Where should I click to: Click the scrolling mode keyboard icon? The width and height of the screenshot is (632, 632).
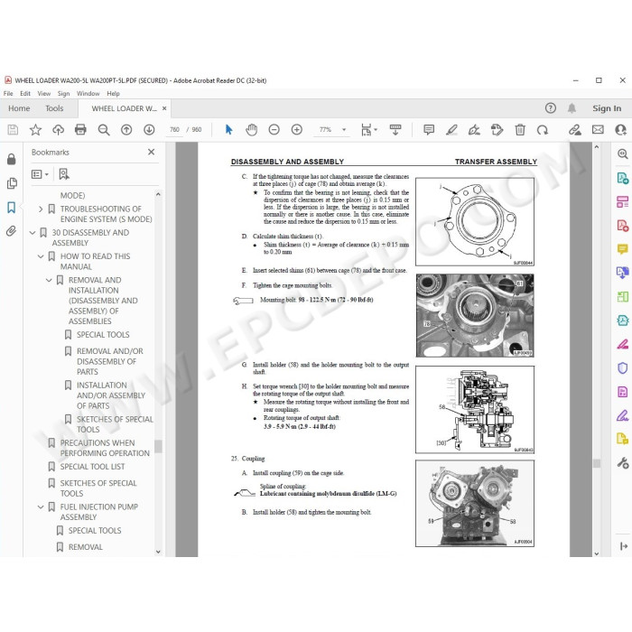(x=395, y=129)
